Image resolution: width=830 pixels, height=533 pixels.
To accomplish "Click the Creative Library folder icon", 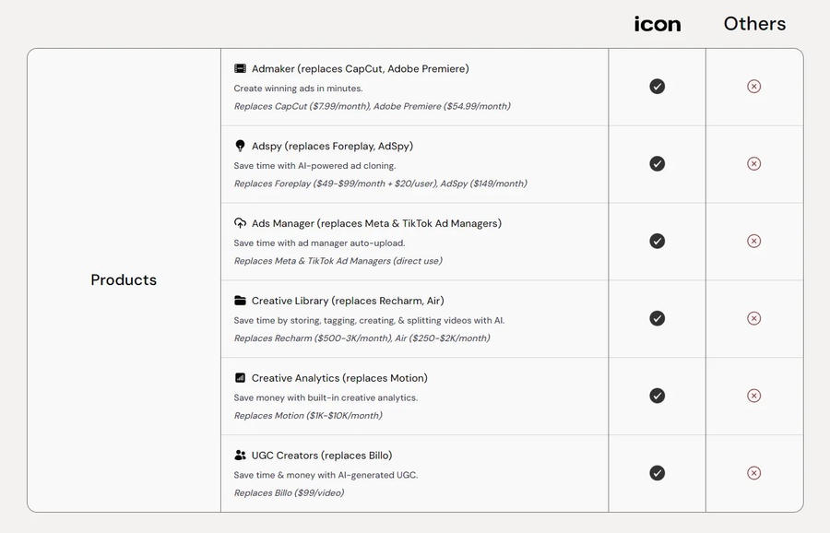I will pos(240,301).
